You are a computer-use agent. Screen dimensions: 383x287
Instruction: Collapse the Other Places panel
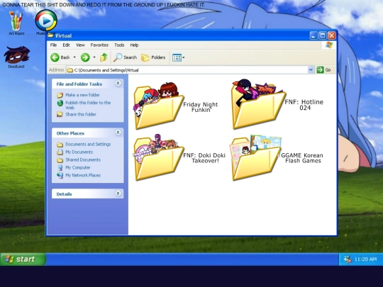(118, 133)
